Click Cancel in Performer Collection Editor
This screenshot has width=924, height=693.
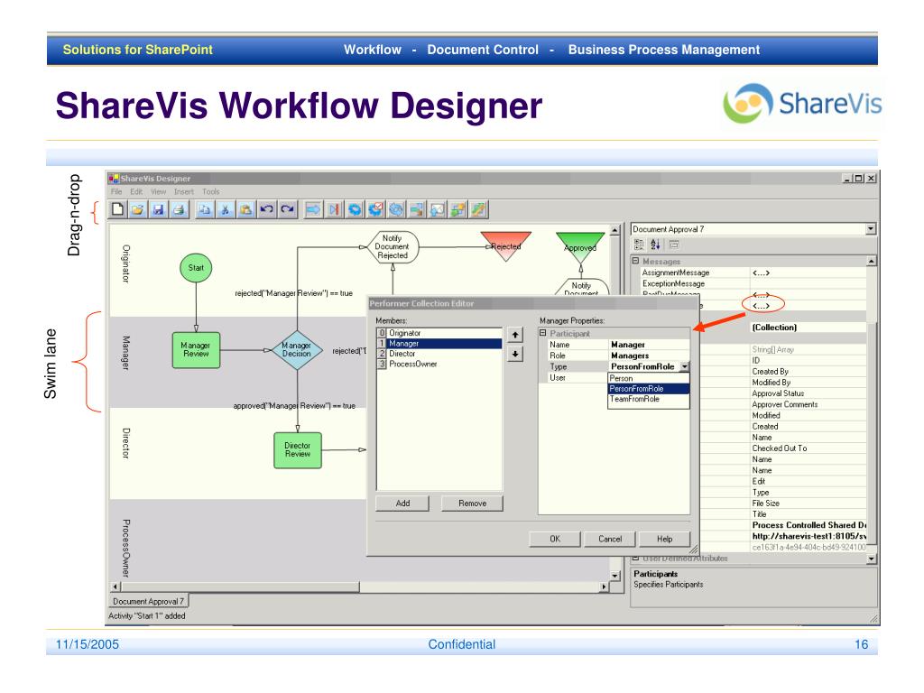click(610, 539)
